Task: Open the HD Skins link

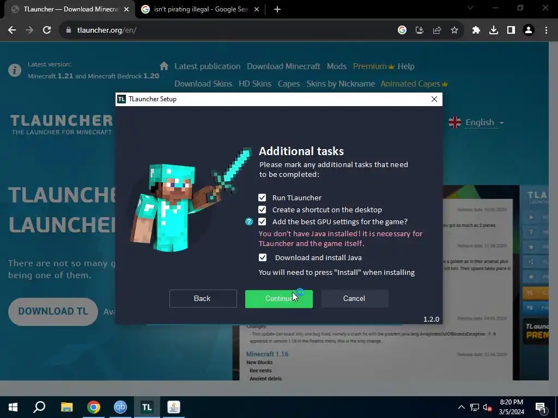Action: [x=255, y=84]
